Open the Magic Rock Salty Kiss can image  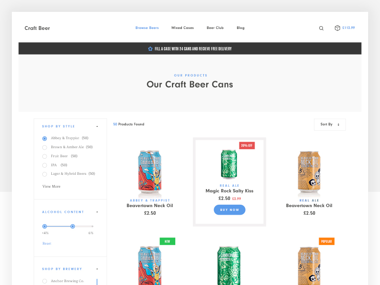pos(229,164)
